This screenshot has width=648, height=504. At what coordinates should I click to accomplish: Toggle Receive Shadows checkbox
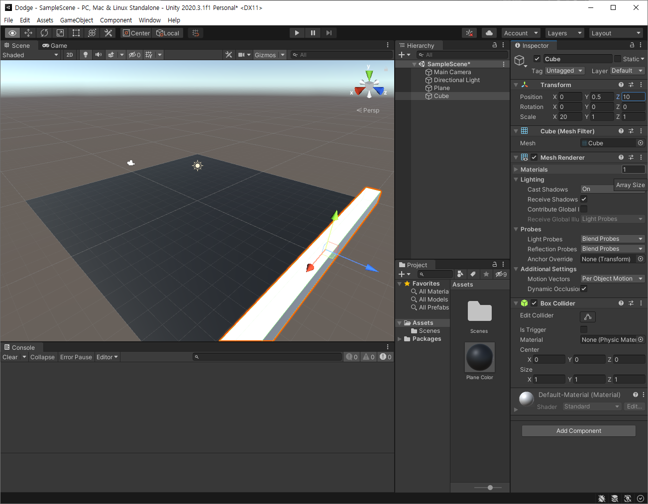[584, 199]
